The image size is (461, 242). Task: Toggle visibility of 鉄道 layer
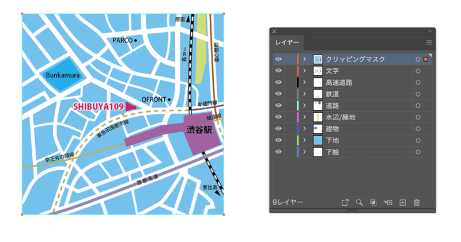coord(278,94)
